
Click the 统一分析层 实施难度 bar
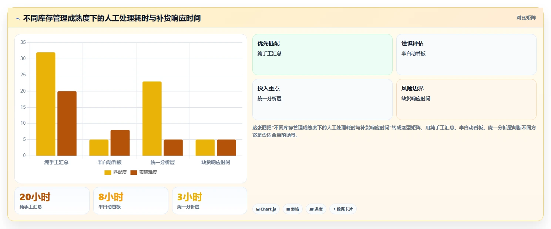(173, 148)
